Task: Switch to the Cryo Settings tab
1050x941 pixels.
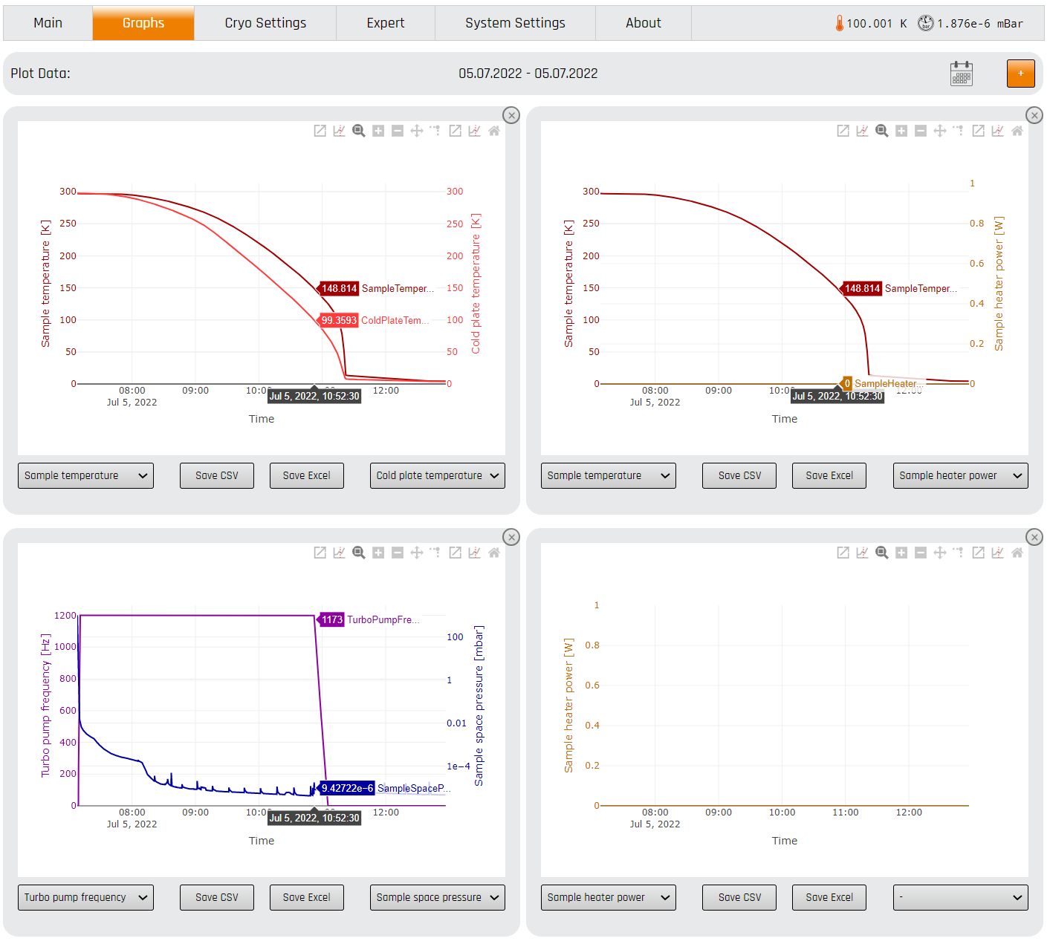Action: pyautogui.click(x=265, y=23)
